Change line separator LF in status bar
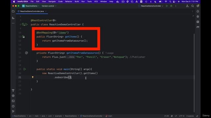Viewport: 211px width, 118px height. click(x=176, y=116)
